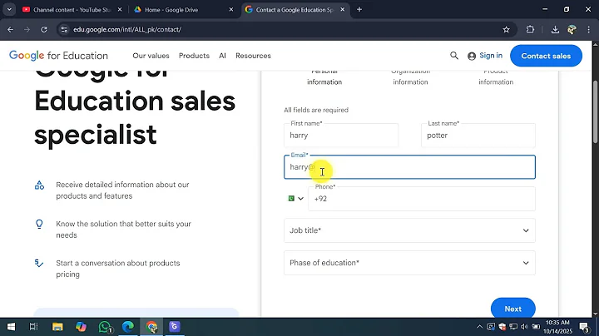Click the pricing checkmark icon
The image size is (599, 336).
coord(39,263)
